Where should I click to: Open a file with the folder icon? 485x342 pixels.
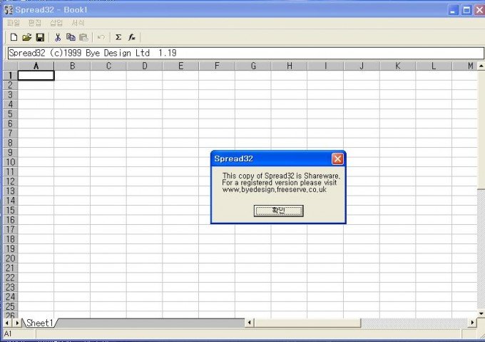[27, 37]
